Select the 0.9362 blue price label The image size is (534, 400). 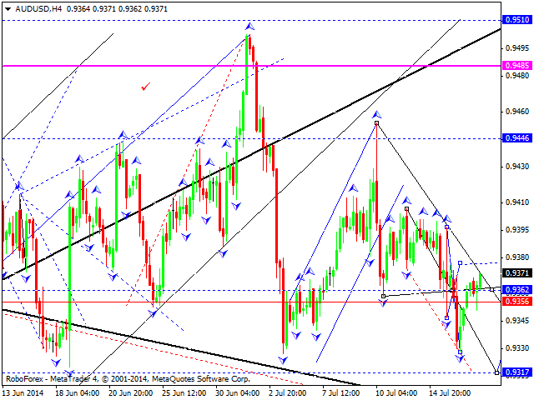click(x=517, y=290)
